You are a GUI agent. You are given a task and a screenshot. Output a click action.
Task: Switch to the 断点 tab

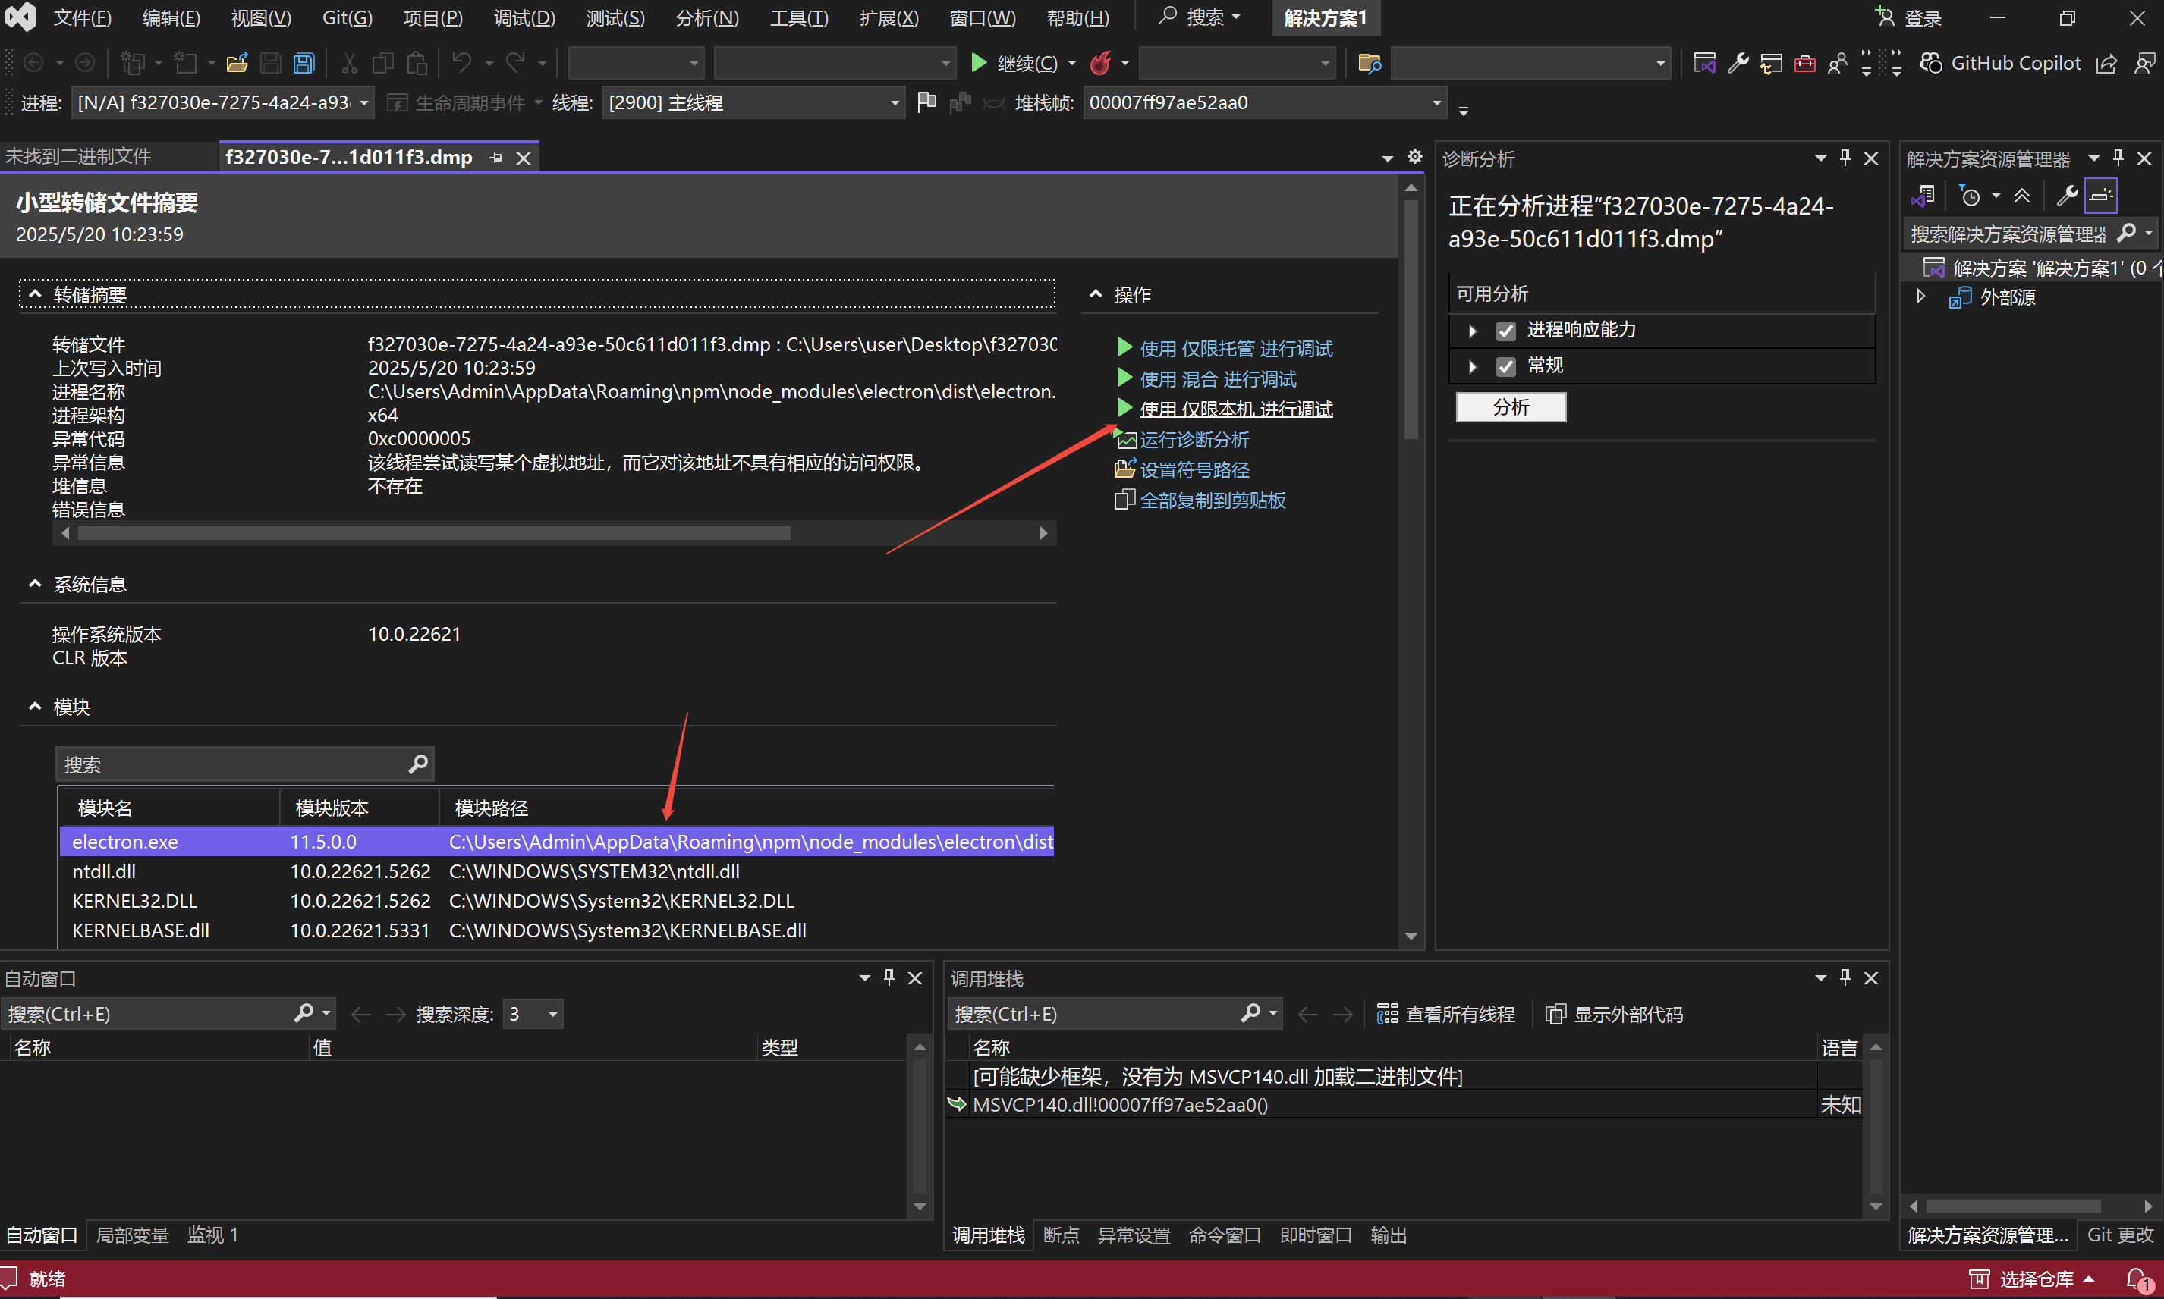click(1061, 1235)
